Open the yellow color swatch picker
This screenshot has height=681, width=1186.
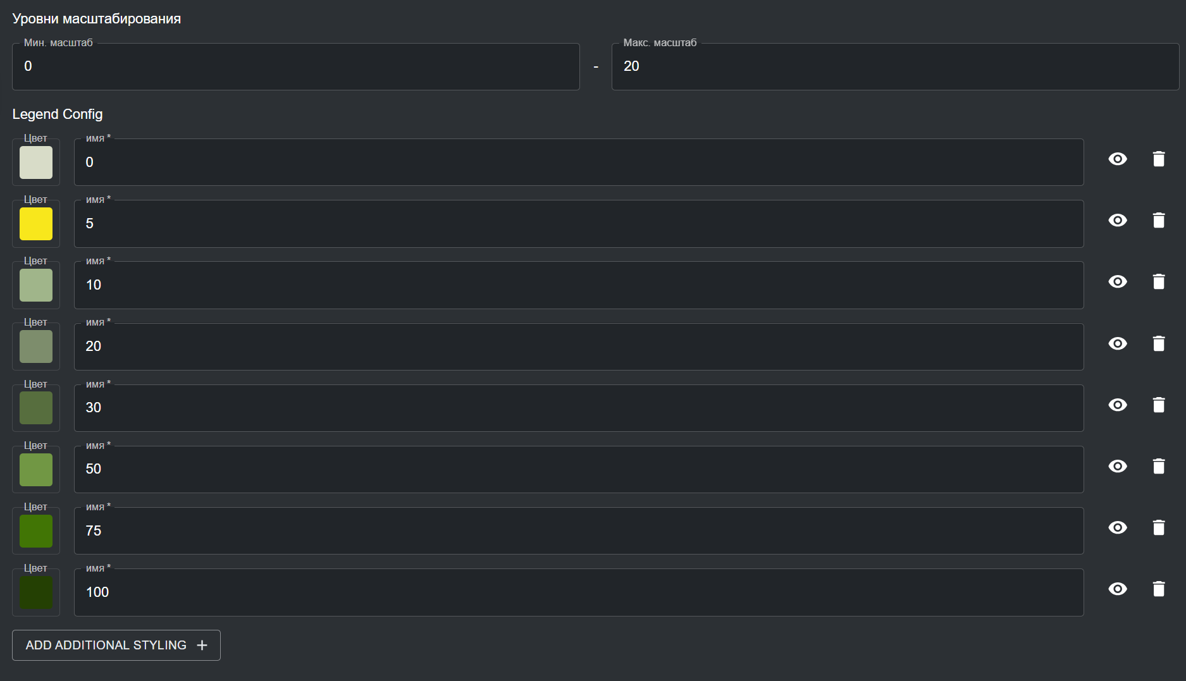[x=36, y=224]
